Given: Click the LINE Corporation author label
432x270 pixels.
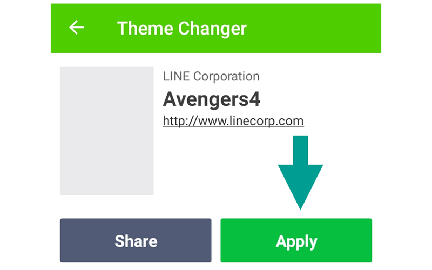Looking at the screenshot, I should (x=211, y=76).
